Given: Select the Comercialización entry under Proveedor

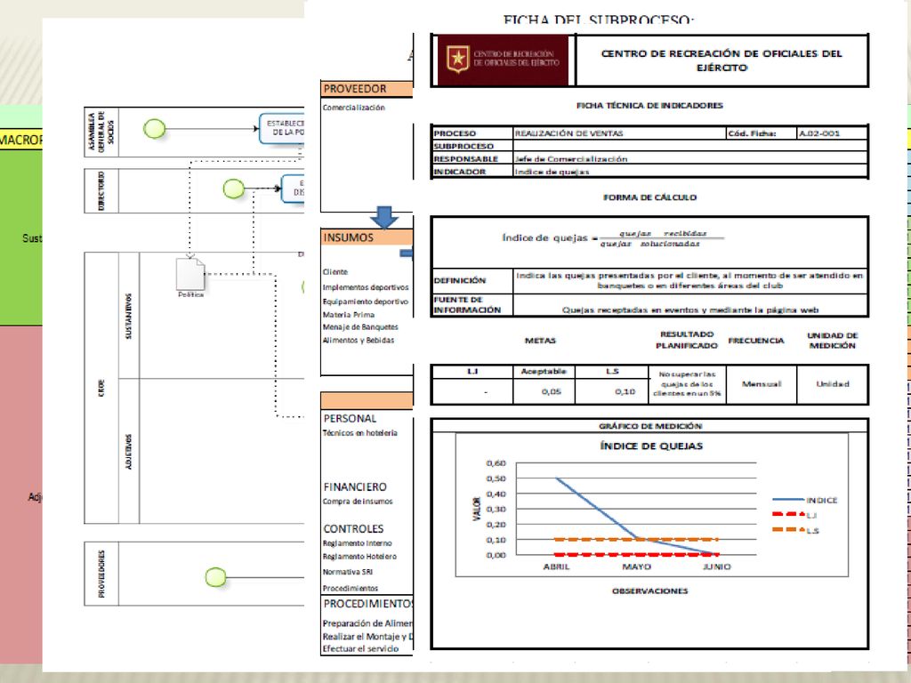Looking at the screenshot, I should pyautogui.click(x=354, y=108).
